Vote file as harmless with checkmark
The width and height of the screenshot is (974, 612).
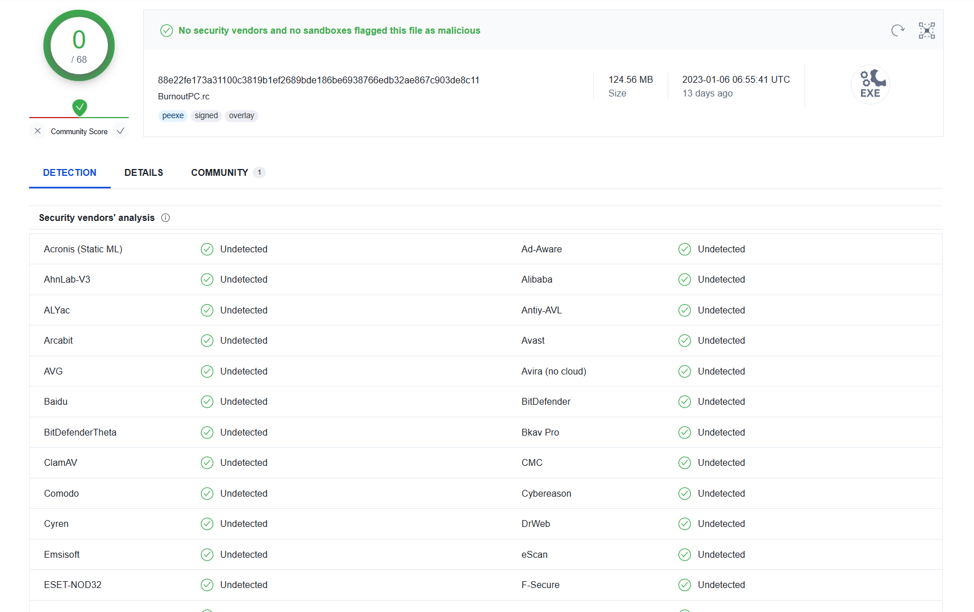click(x=120, y=131)
